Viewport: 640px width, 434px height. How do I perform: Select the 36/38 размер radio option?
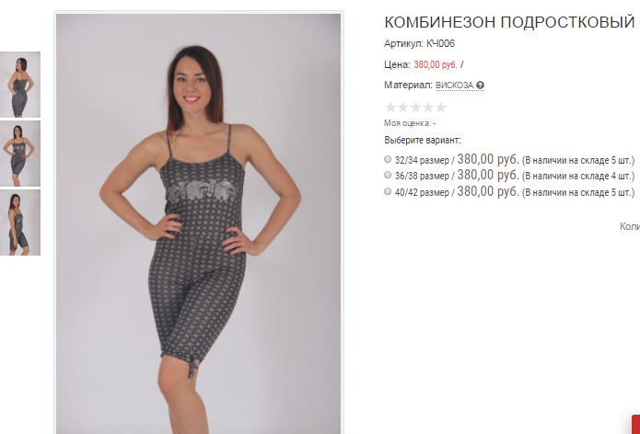tap(388, 176)
